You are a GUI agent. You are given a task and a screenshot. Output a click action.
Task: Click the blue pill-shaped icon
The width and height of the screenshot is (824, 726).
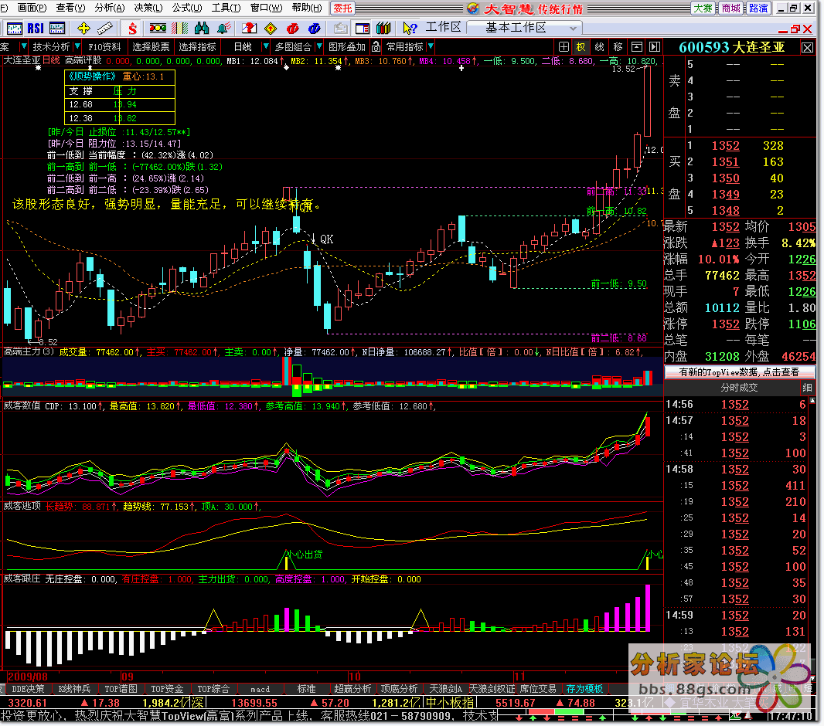[315, 29]
